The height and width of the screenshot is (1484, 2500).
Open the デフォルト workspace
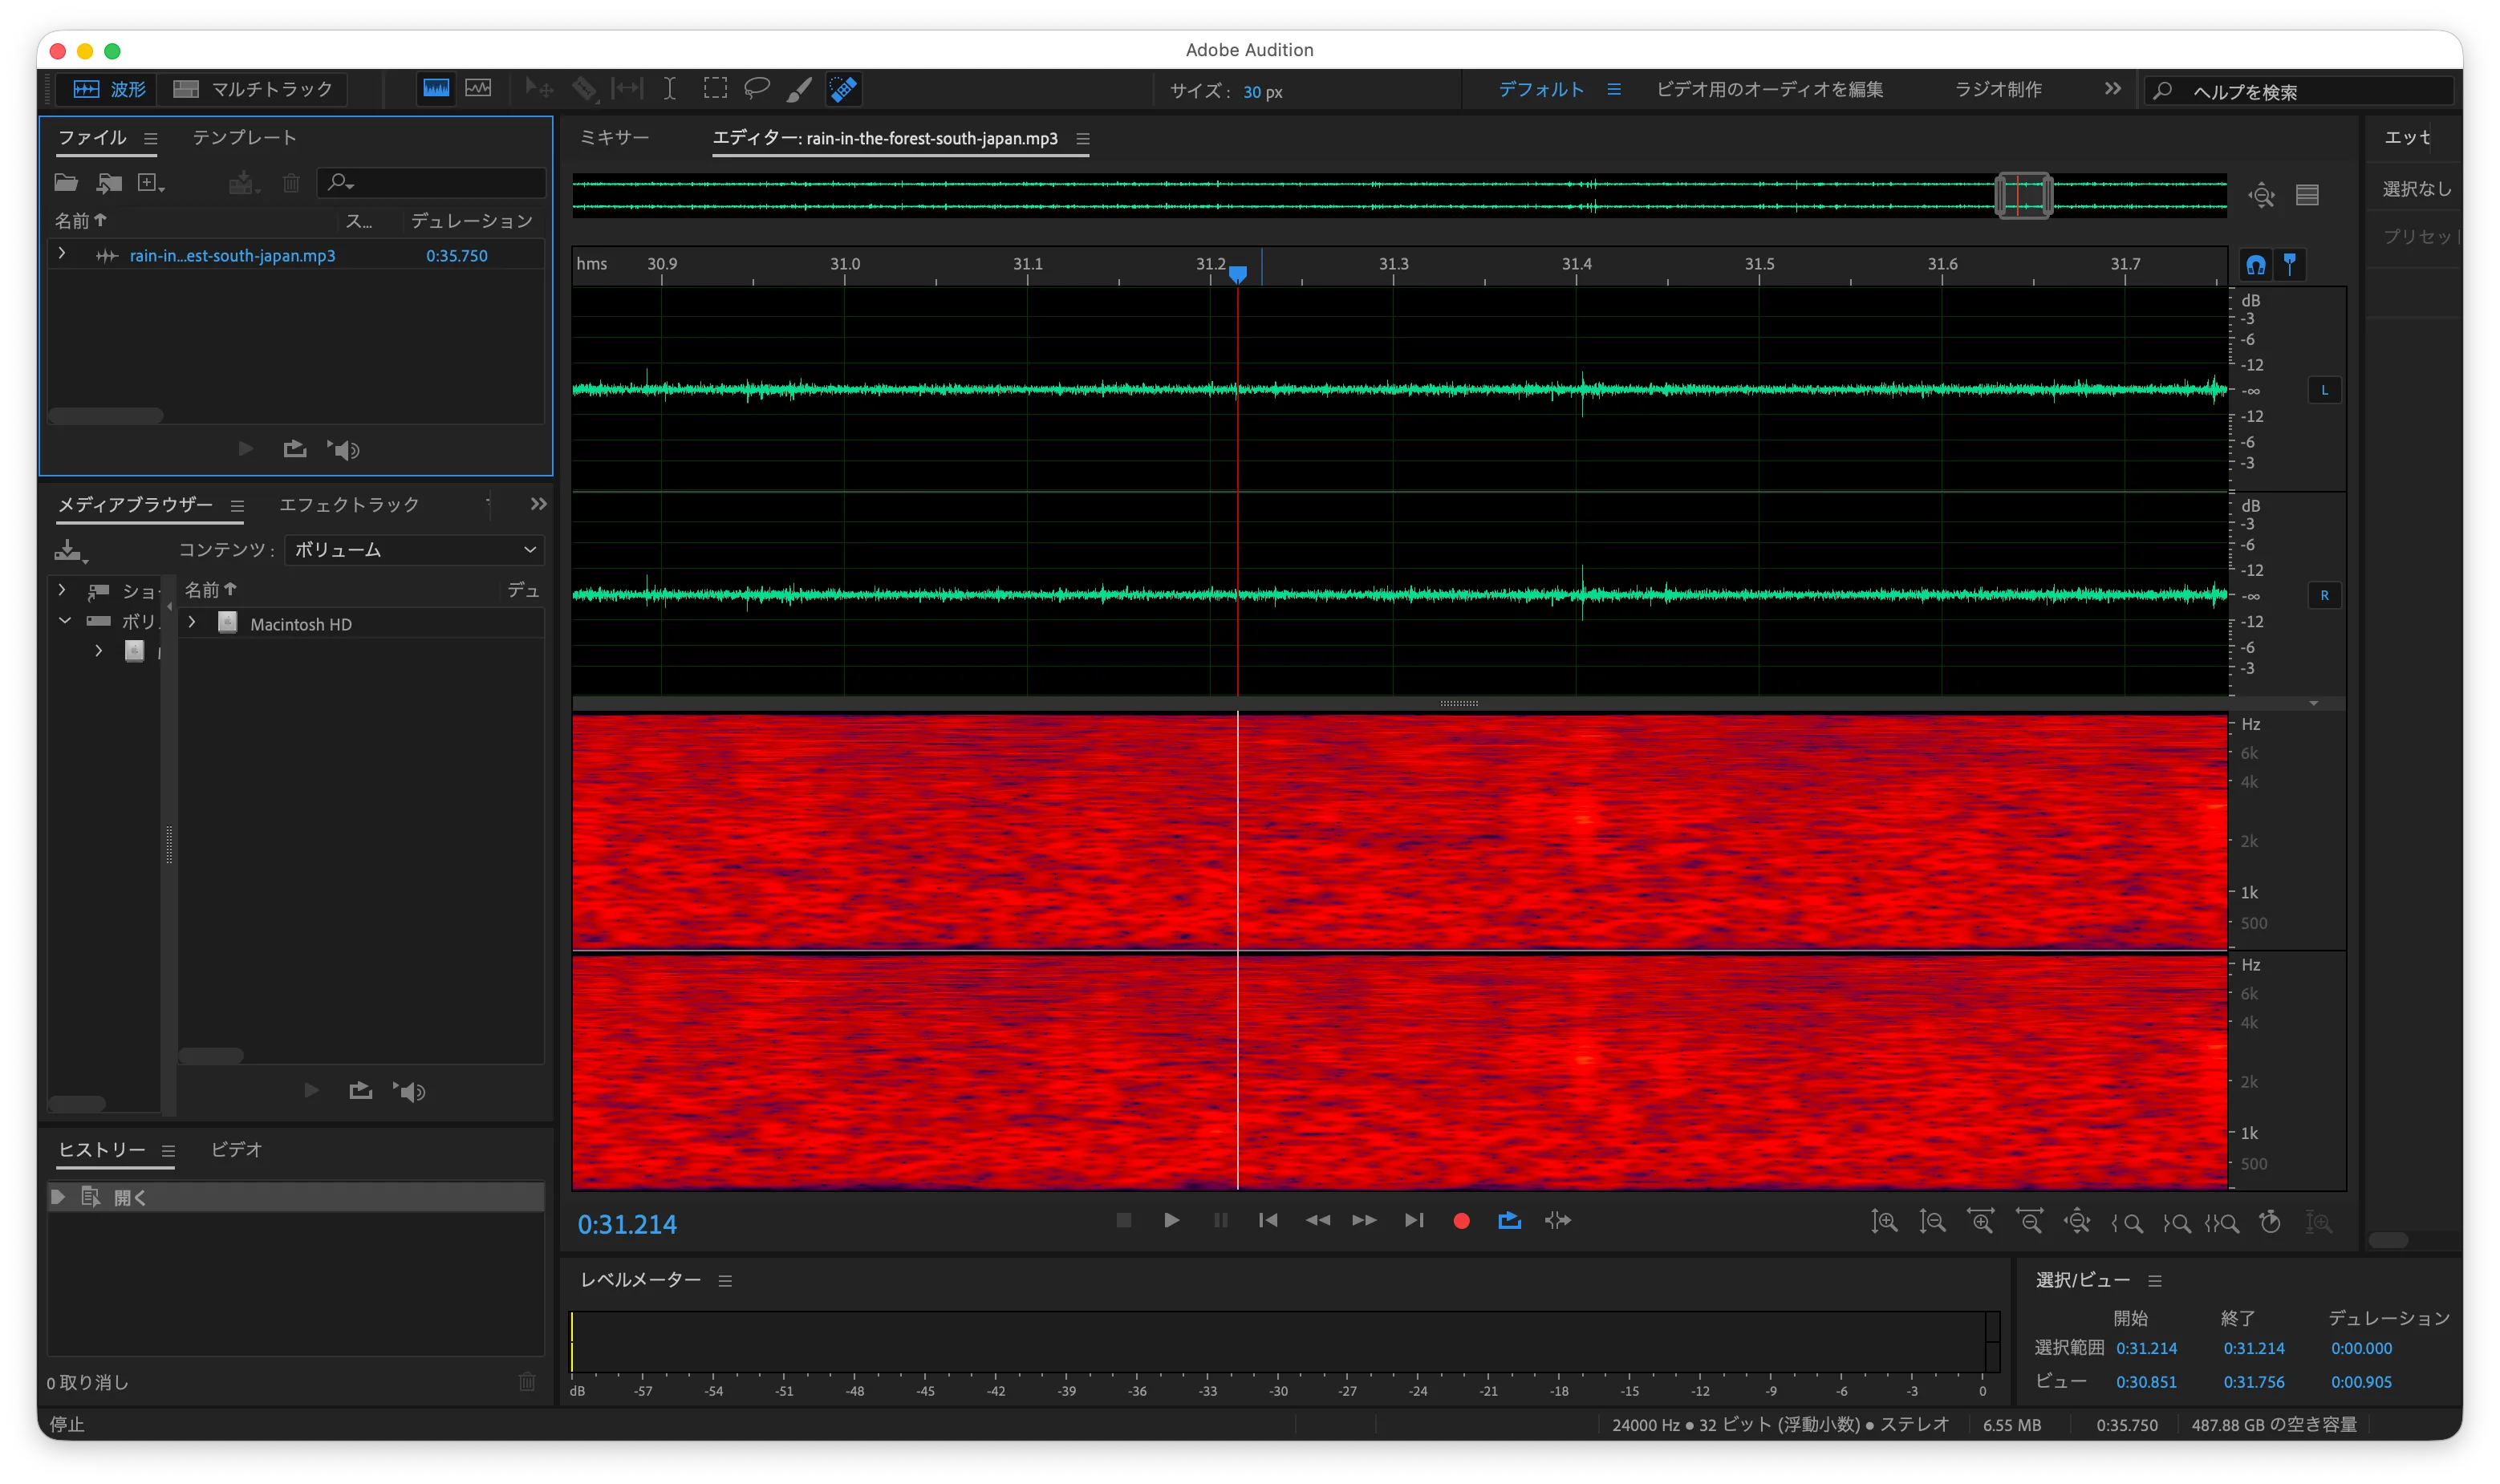(1540, 89)
